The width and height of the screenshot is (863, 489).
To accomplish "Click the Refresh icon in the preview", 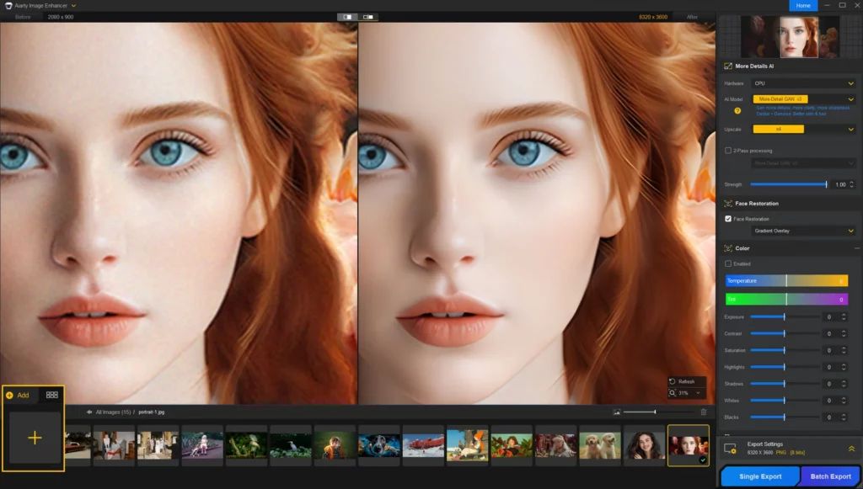I will 673,381.
